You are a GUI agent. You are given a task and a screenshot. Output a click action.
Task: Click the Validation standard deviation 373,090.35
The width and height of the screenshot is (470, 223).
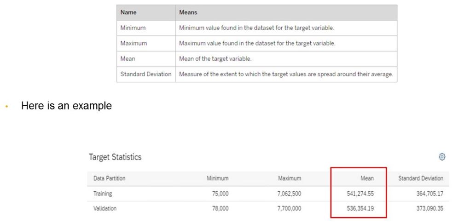(x=426, y=208)
